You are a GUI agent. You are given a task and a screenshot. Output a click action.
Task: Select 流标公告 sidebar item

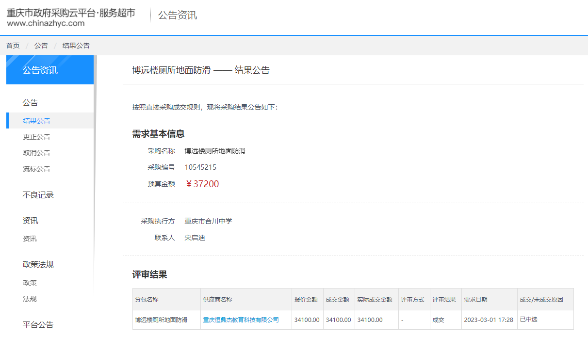point(37,169)
